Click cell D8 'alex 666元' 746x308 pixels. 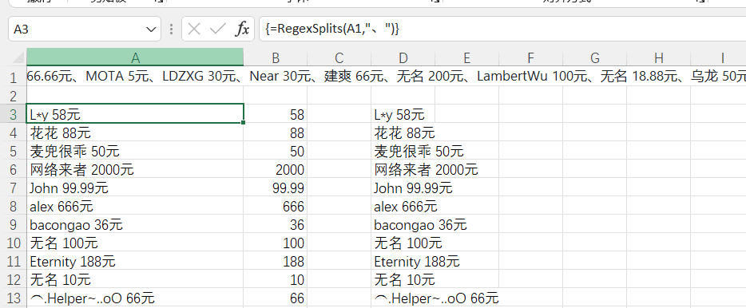pos(403,206)
